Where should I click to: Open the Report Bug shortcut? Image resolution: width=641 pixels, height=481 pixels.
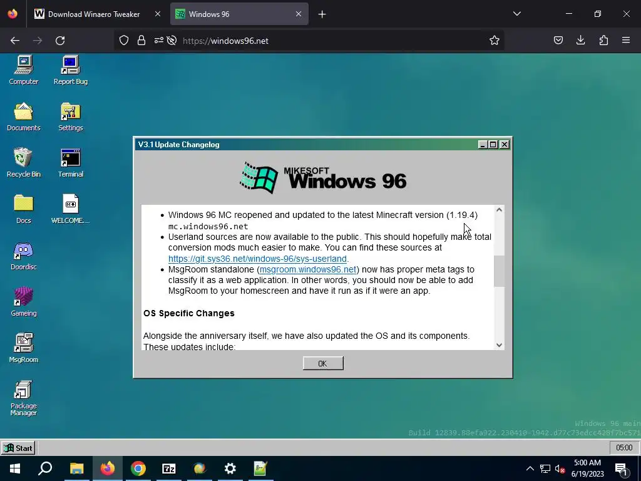point(70,70)
